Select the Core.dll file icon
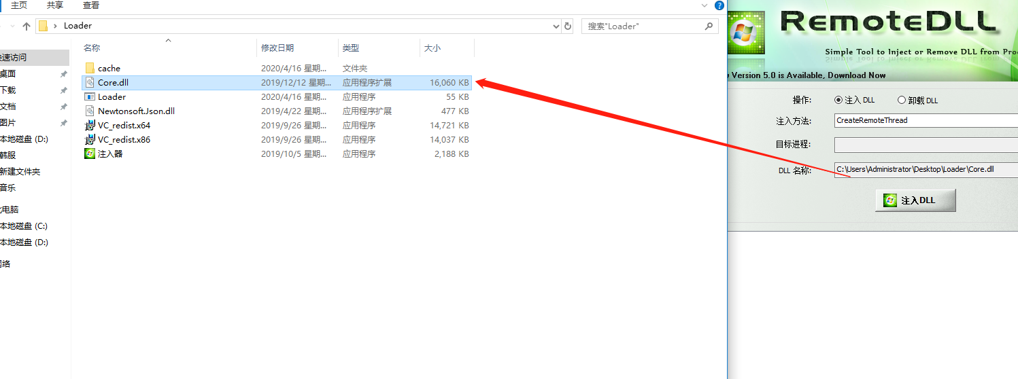The height and width of the screenshot is (379, 1018). [x=90, y=82]
